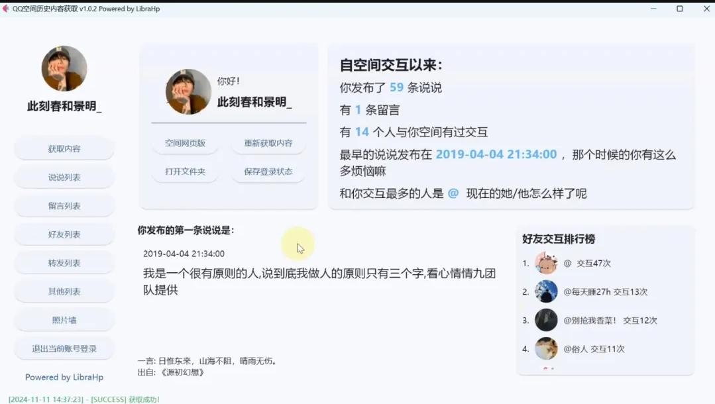Viewport: 715px width, 404px height.
Task: Open the 获取内容 sidebar page
Action: point(64,148)
